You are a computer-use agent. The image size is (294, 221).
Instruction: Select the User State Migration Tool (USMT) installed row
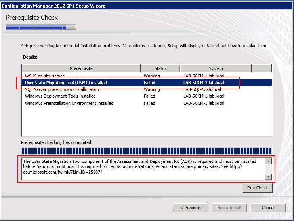pyautogui.click(x=147, y=83)
